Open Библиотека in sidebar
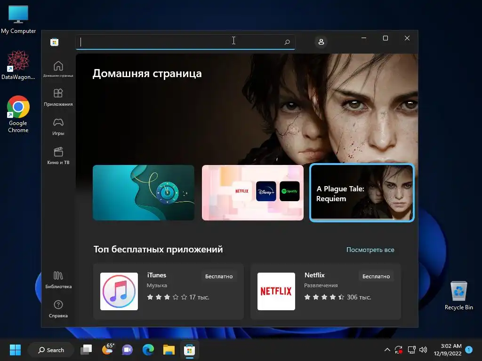This screenshot has height=361, width=482. pos(58,280)
